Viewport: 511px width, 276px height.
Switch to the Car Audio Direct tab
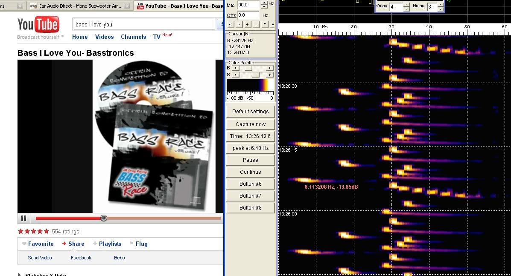pyautogui.click(x=80, y=6)
